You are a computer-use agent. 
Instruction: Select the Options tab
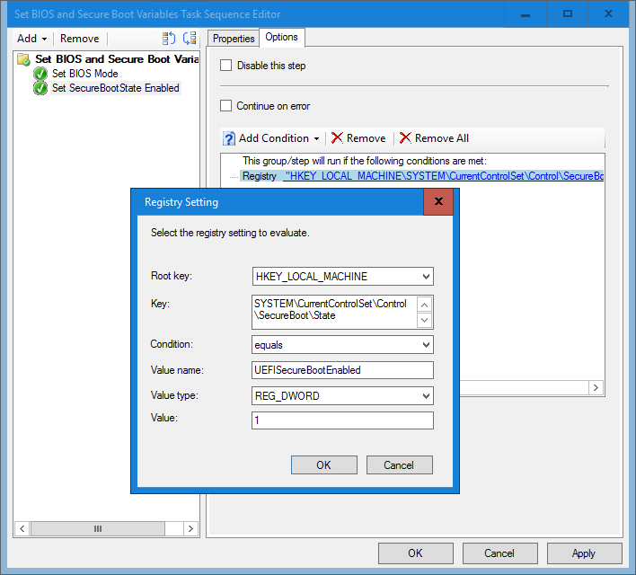(281, 37)
